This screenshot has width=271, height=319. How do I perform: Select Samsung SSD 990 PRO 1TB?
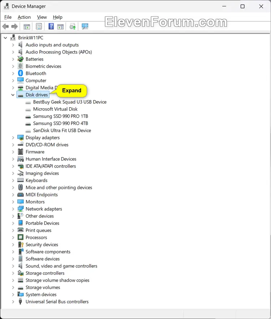point(60,116)
